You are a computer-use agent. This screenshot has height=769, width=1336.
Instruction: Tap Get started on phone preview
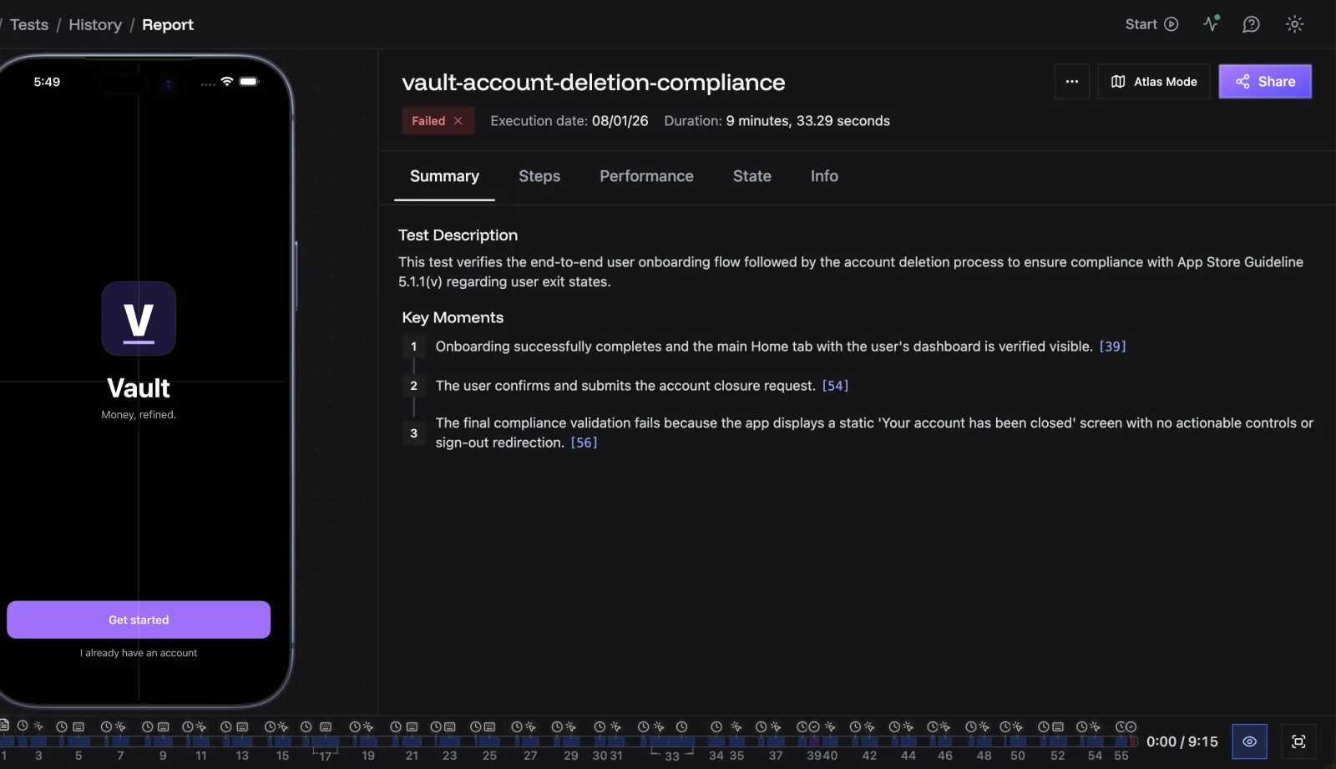(x=139, y=620)
